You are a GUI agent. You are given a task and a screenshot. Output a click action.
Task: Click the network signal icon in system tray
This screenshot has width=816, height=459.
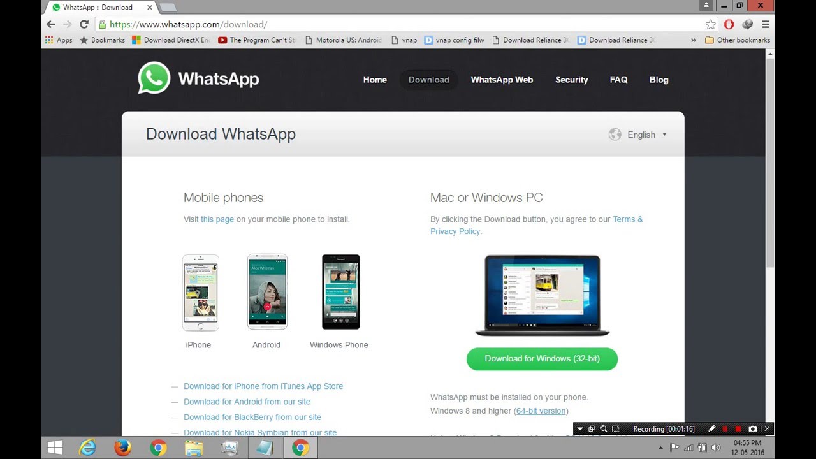pos(688,448)
